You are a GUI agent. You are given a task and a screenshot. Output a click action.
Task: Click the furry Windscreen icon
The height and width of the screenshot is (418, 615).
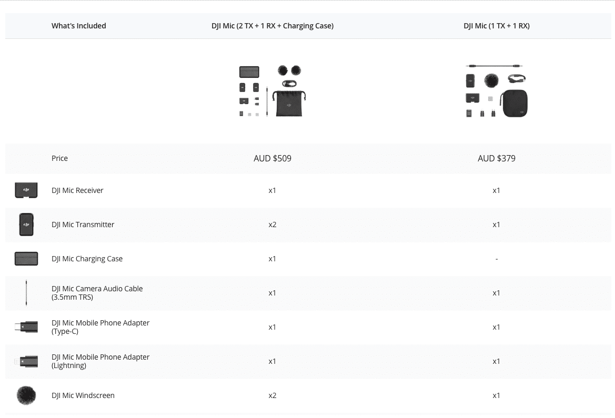(26, 395)
